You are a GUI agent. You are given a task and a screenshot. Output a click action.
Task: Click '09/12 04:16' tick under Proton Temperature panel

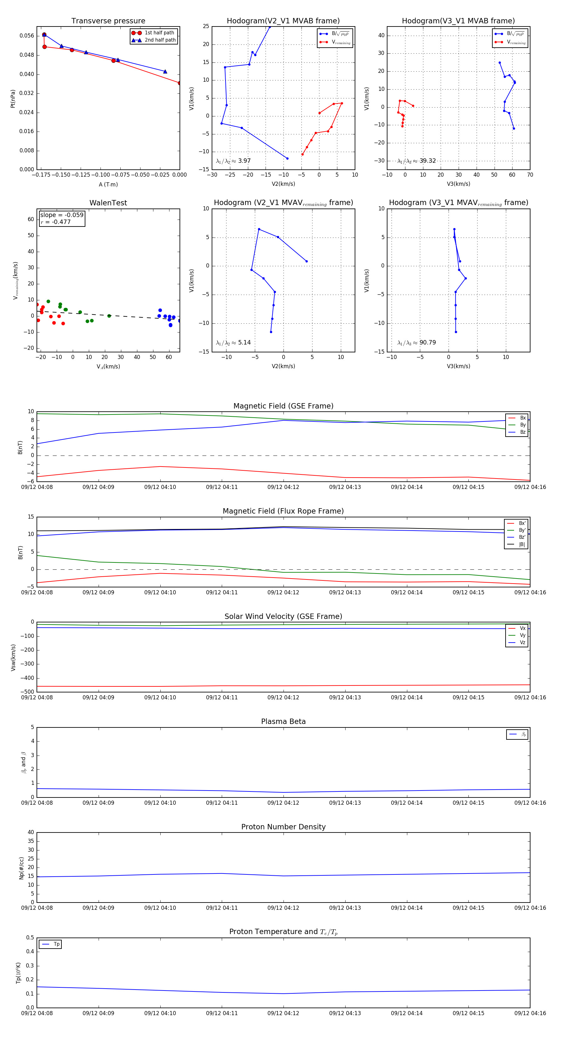coord(530,1013)
